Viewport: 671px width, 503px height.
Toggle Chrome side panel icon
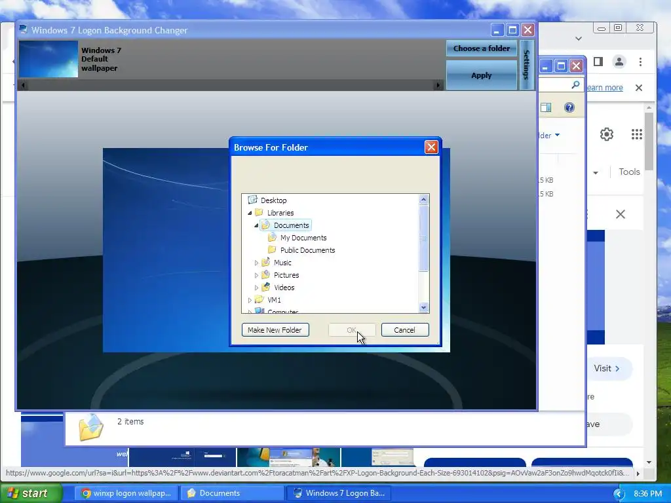pyautogui.click(x=598, y=62)
